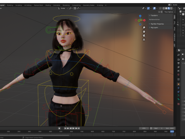Open the Output properties tab icon
The height and width of the screenshot is (139, 185).
pos(178,63)
